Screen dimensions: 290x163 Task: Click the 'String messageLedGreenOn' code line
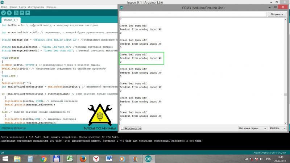tap(57, 47)
